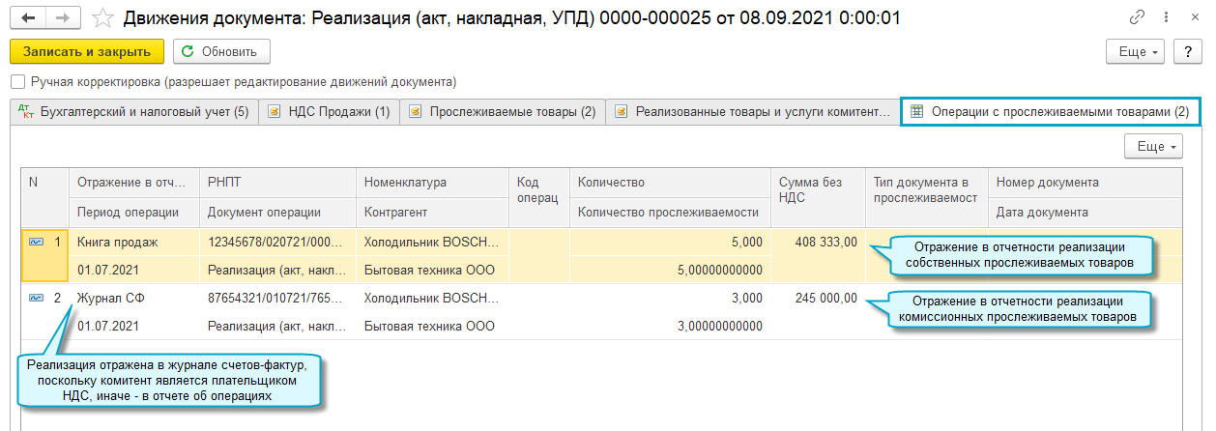Switch to Бухгалтерский и налоговый учет tab

[134, 112]
